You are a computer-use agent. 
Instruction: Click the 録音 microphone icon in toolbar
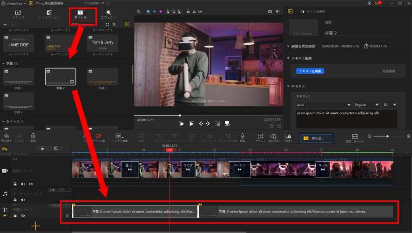click(243, 136)
